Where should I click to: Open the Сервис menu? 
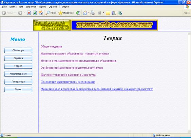42,7
